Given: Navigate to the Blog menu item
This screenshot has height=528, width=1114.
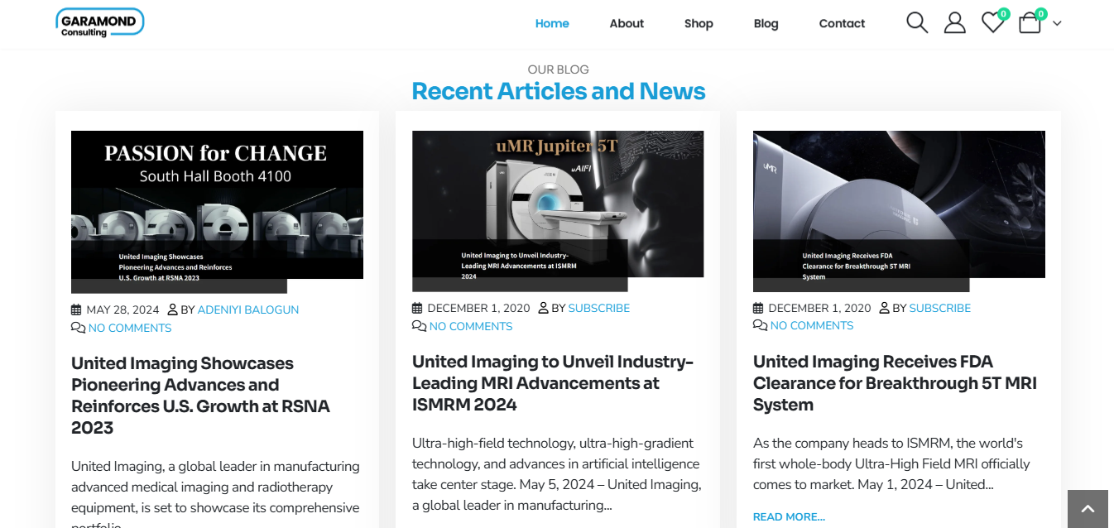Looking at the screenshot, I should 766,23.
